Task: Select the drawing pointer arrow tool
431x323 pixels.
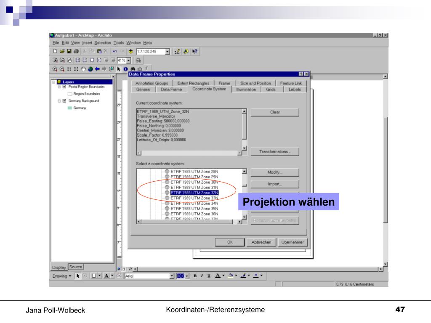Action: pyautogui.click(x=78, y=276)
